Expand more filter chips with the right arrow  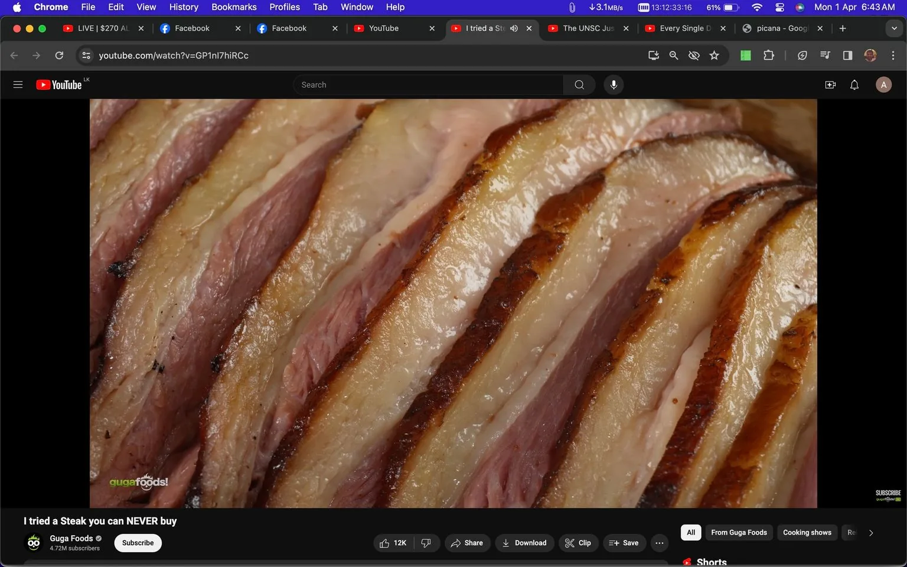point(870,532)
